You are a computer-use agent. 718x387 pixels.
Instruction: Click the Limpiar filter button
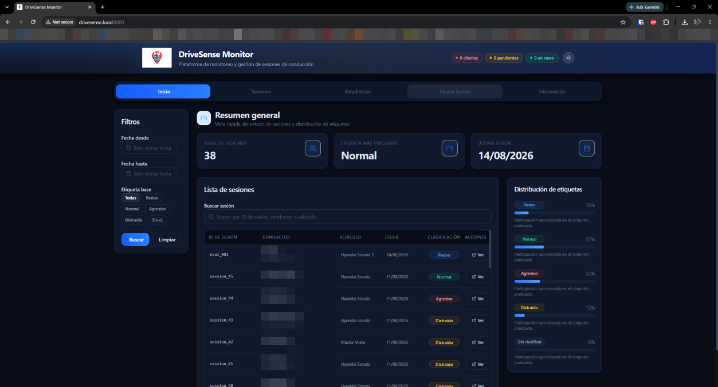167,240
